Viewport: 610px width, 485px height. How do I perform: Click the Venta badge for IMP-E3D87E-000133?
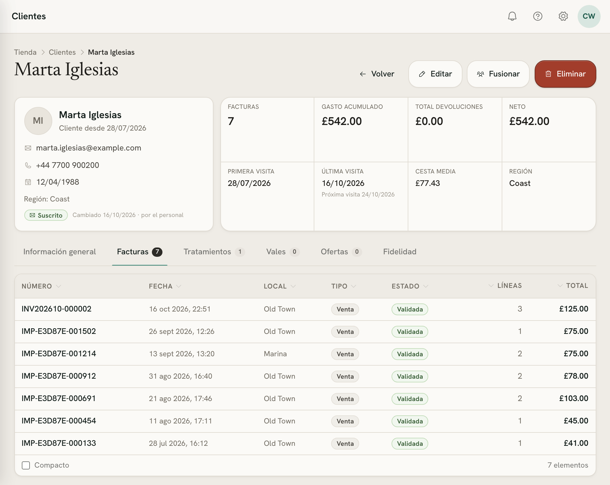tap(345, 444)
